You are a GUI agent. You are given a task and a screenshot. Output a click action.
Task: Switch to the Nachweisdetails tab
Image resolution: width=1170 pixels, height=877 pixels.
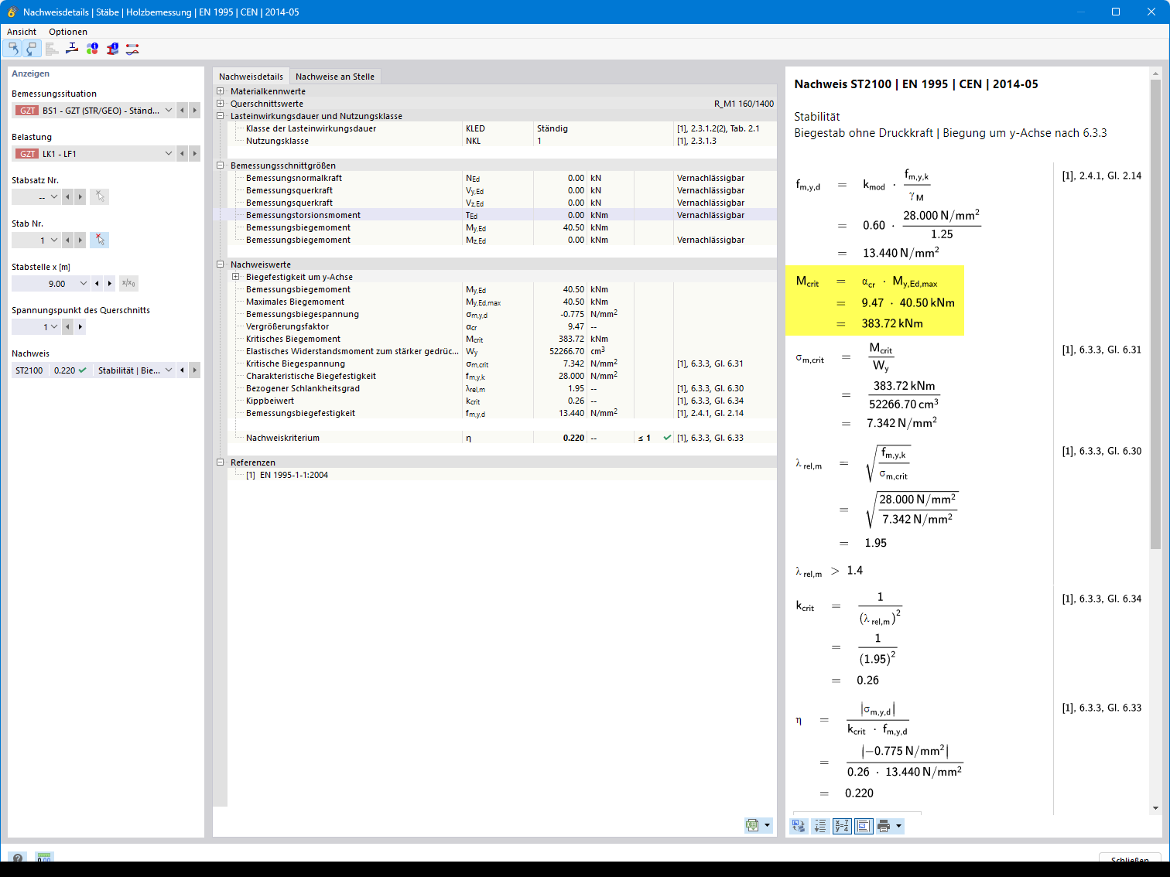251,77
